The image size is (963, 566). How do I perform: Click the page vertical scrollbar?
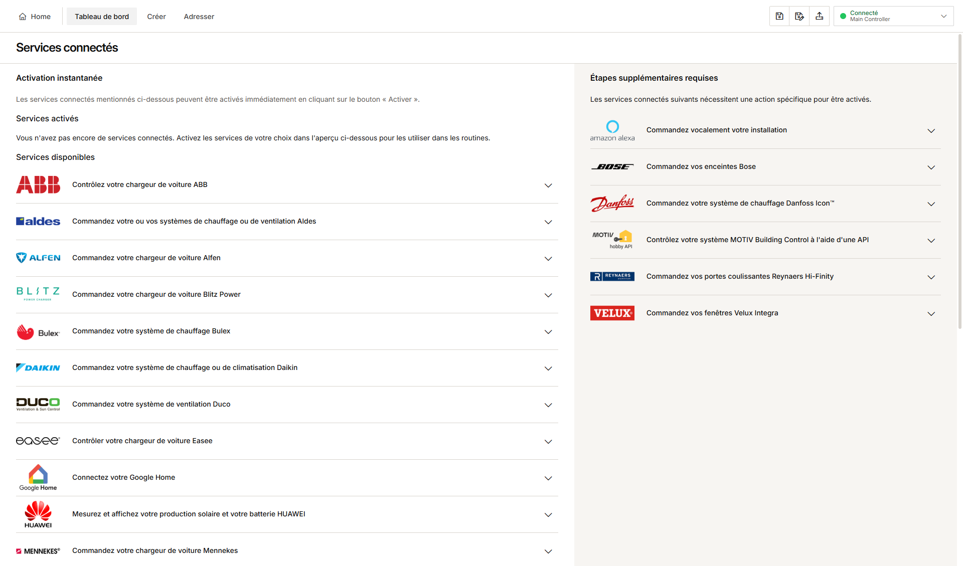click(960, 180)
